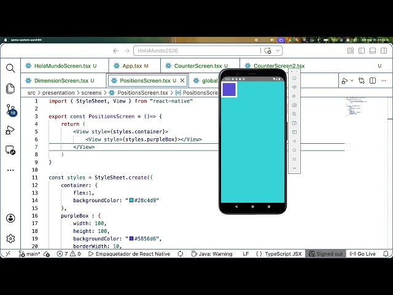393x295 pixels.
Task: Toggle the primary side bar
Action: tap(362, 51)
